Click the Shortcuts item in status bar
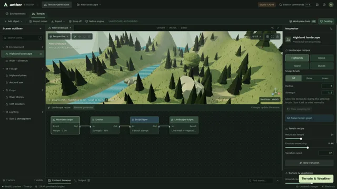 point(328,187)
